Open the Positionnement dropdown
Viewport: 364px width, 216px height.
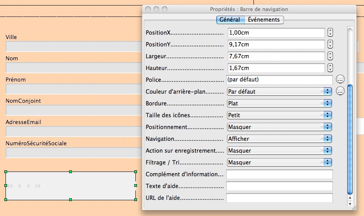point(279,127)
